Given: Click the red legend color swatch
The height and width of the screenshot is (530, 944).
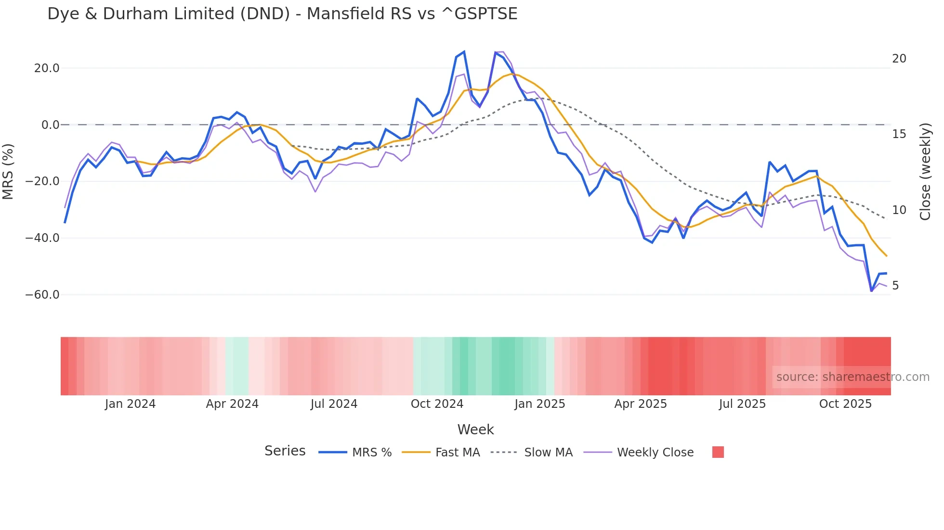Looking at the screenshot, I should (718, 452).
